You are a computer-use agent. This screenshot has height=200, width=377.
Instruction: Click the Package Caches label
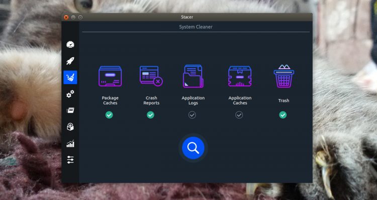tap(110, 100)
